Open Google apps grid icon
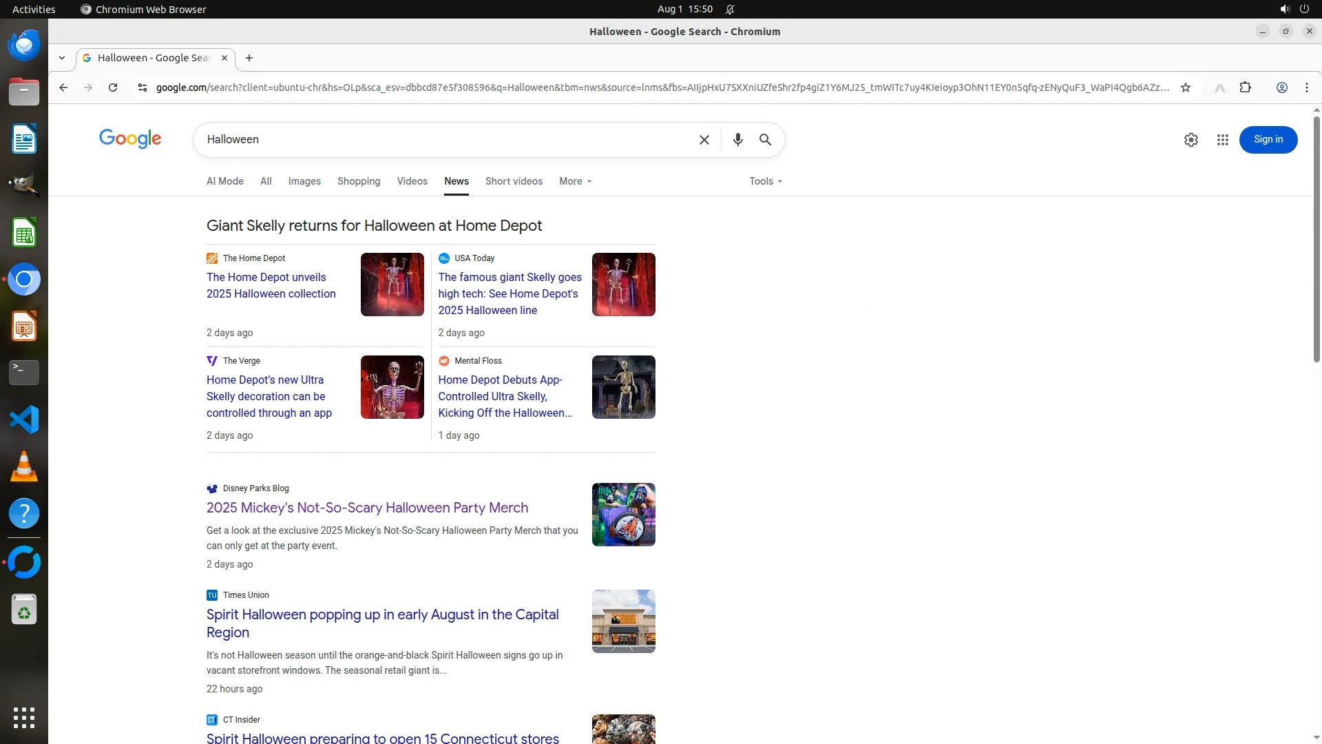 (x=1222, y=140)
